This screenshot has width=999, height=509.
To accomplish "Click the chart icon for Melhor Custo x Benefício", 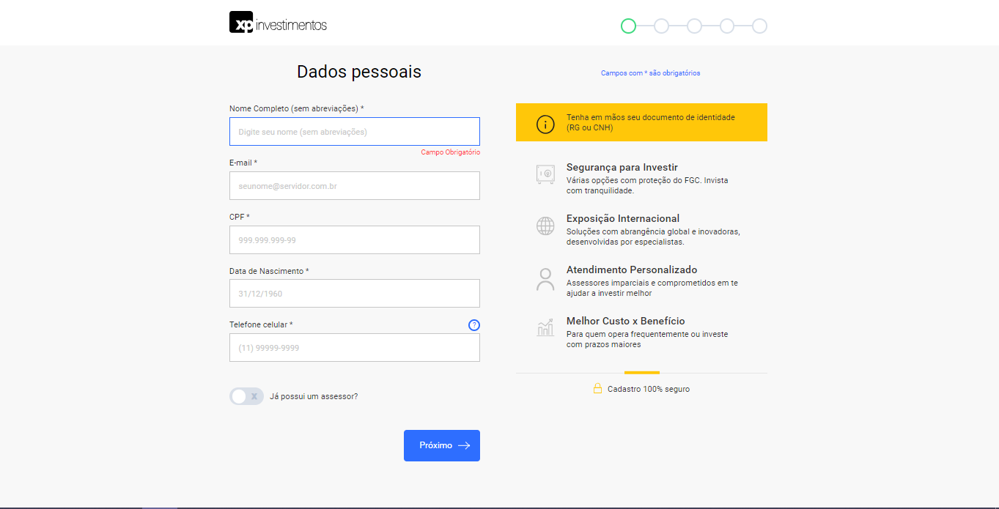I will [x=545, y=327].
